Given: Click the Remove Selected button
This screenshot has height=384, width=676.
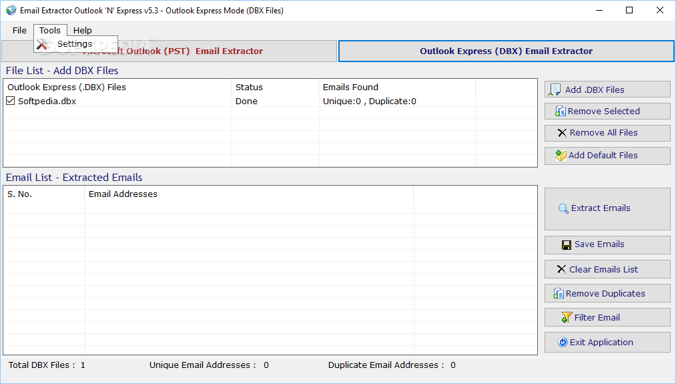Looking at the screenshot, I should (x=607, y=112).
